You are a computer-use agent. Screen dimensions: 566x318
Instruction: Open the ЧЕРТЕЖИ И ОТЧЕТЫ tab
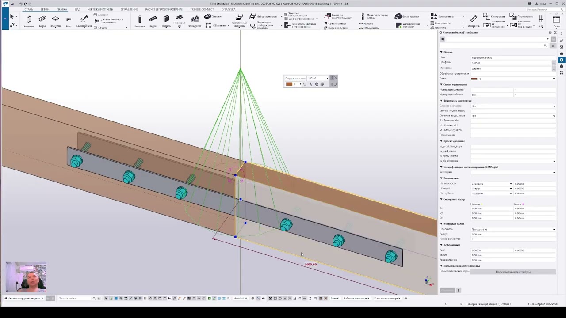[x=100, y=9]
